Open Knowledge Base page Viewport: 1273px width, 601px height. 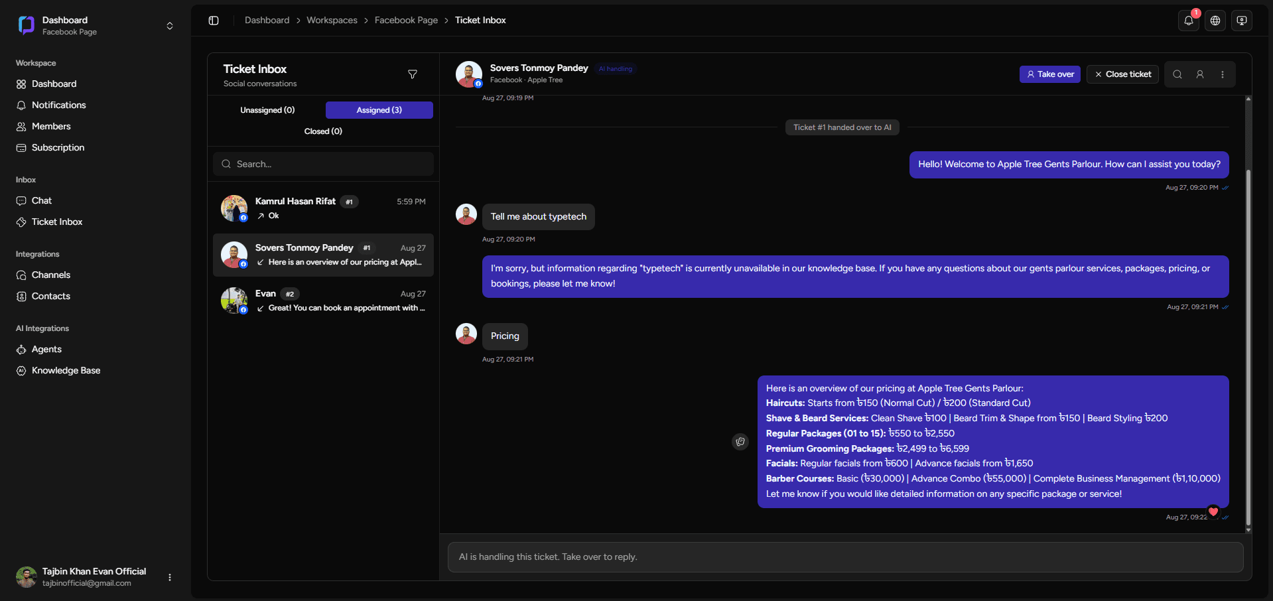coord(66,371)
